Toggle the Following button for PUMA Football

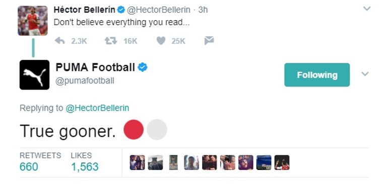[x=317, y=75]
